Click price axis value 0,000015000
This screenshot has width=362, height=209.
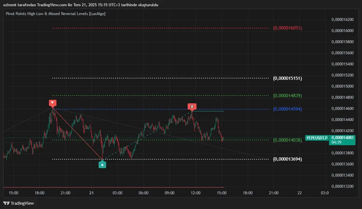coord(342,86)
